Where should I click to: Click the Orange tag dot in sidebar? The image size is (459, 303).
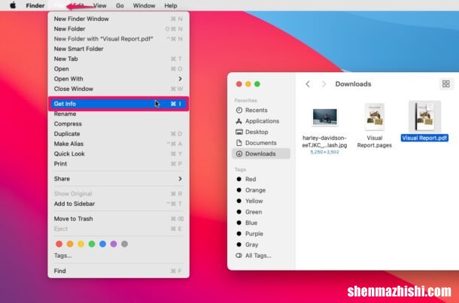239,190
